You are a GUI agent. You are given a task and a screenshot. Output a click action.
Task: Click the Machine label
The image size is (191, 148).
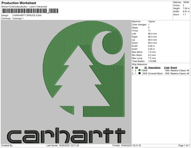[x=137, y=21]
